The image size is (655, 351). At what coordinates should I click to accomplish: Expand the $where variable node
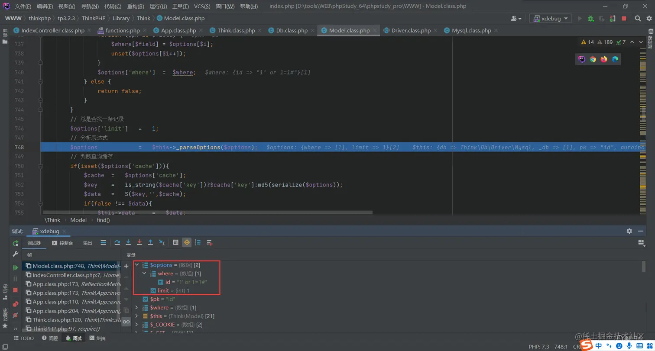point(137,308)
